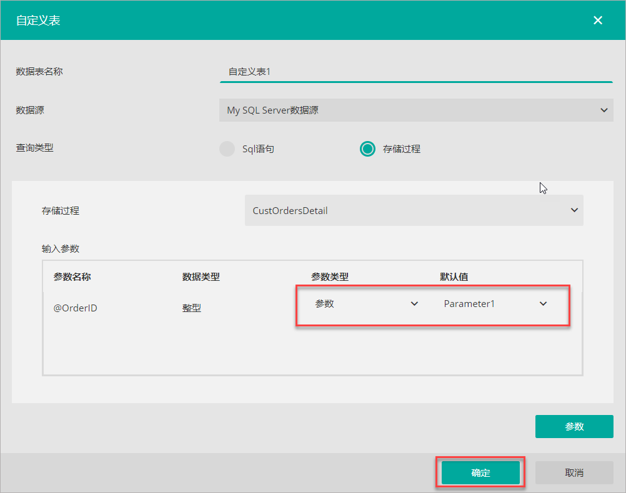The height and width of the screenshot is (493, 626).
Task: Expand the 参数类型 dropdown showing 参数
Action: pos(366,304)
